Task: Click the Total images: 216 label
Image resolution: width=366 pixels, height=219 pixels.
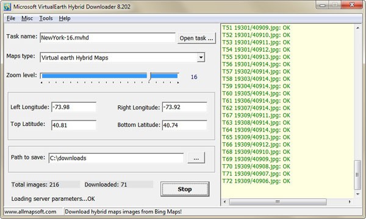Action: point(35,184)
